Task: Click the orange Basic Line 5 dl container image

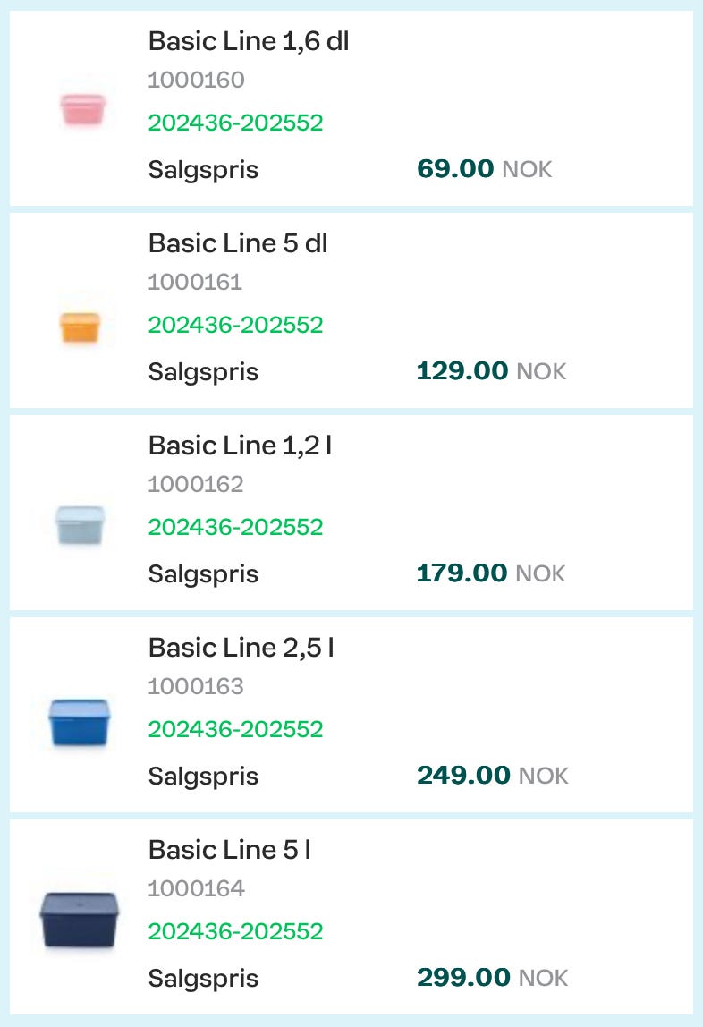Action: pos(80,327)
